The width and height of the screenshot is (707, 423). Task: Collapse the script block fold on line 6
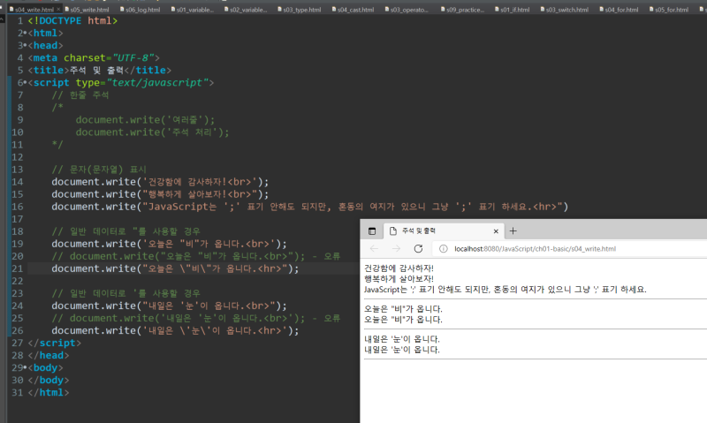(x=26, y=83)
